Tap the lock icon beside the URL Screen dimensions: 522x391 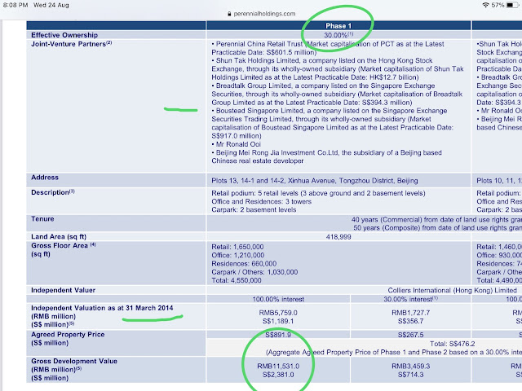[229, 14]
